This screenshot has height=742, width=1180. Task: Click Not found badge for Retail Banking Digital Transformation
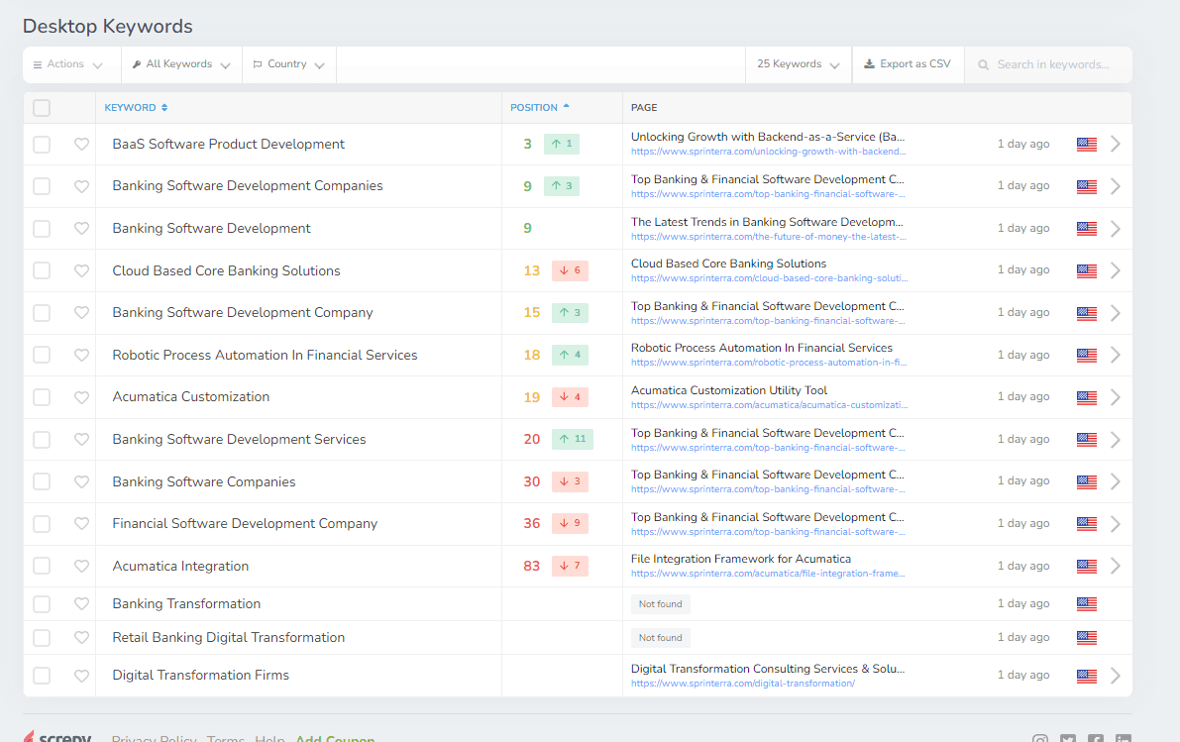[x=660, y=637]
